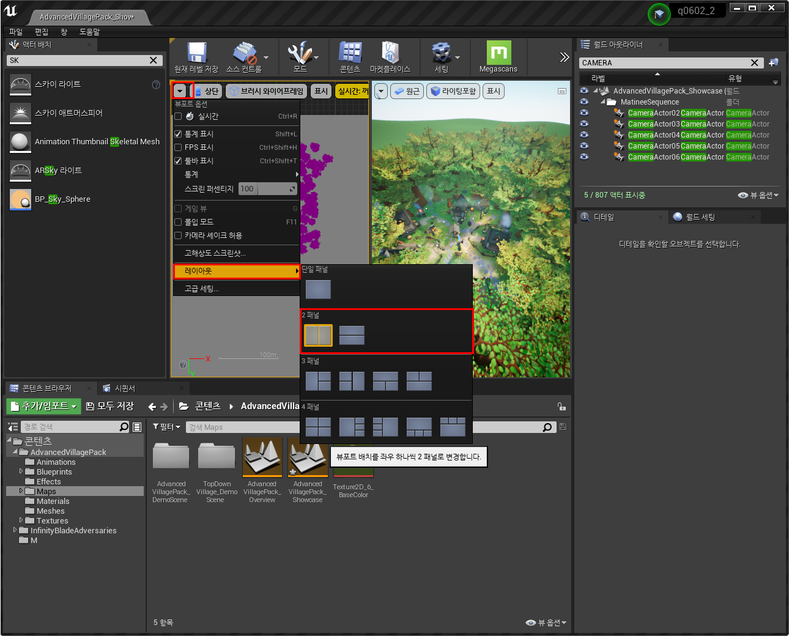The height and width of the screenshot is (636, 789).
Task: Open the Help (도움말) menu
Action: tap(89, 32)
